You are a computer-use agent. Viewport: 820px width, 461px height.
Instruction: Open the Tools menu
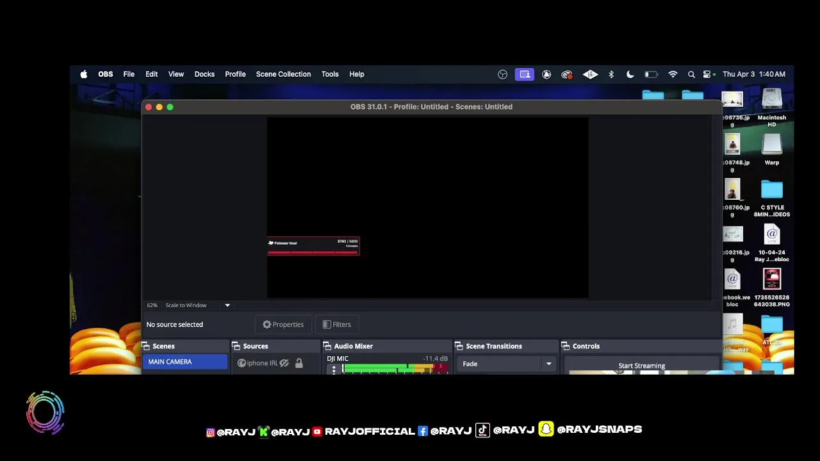coord(330,74)
